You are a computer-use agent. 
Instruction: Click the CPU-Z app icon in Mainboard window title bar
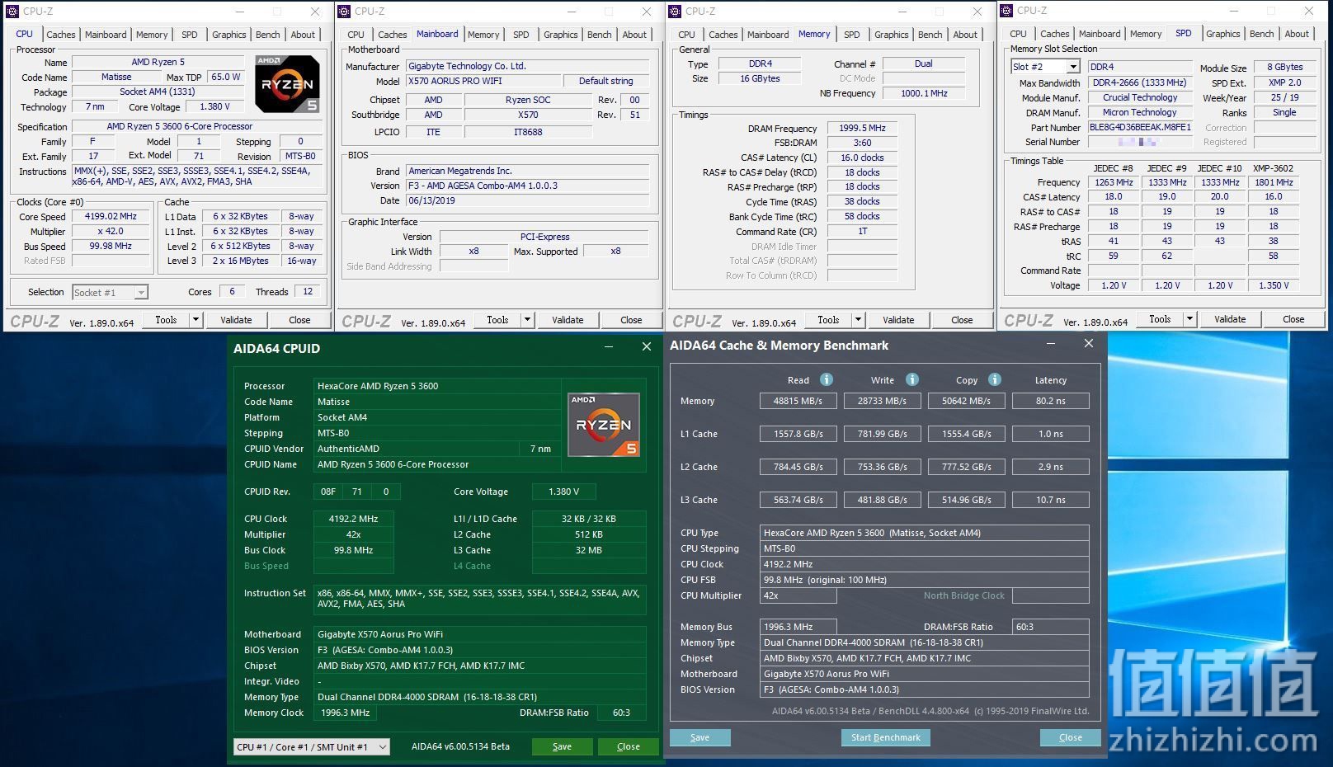point(344,12)
